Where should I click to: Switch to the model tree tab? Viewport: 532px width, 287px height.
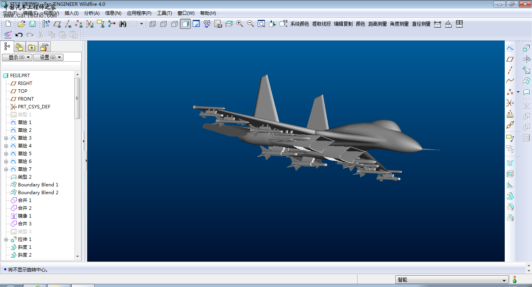pyautogui.click(x=7, y=47)
